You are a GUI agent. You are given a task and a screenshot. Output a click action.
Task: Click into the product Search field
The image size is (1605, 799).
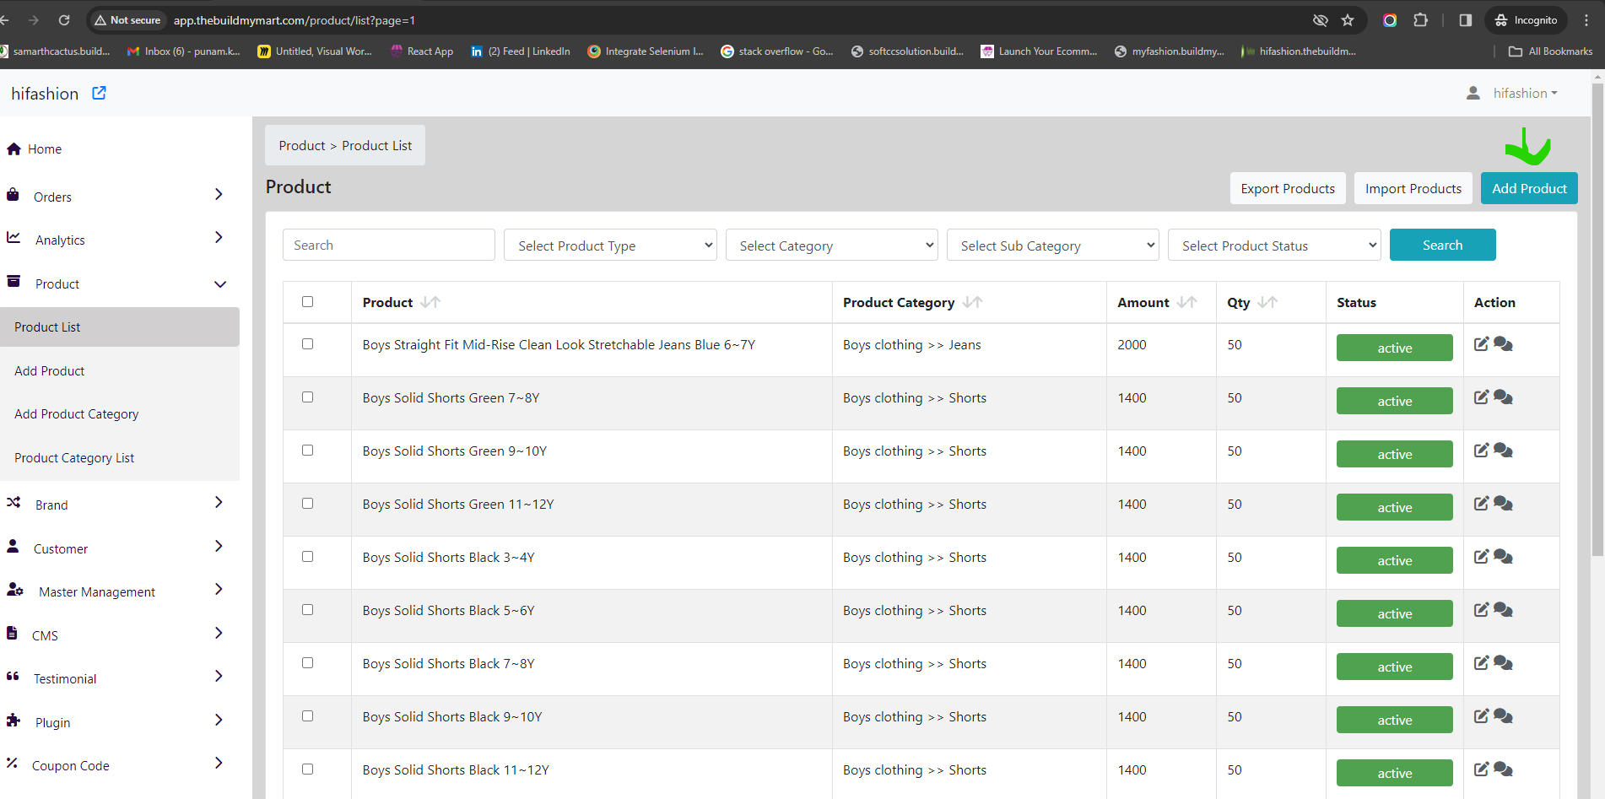tap(389, 245)
